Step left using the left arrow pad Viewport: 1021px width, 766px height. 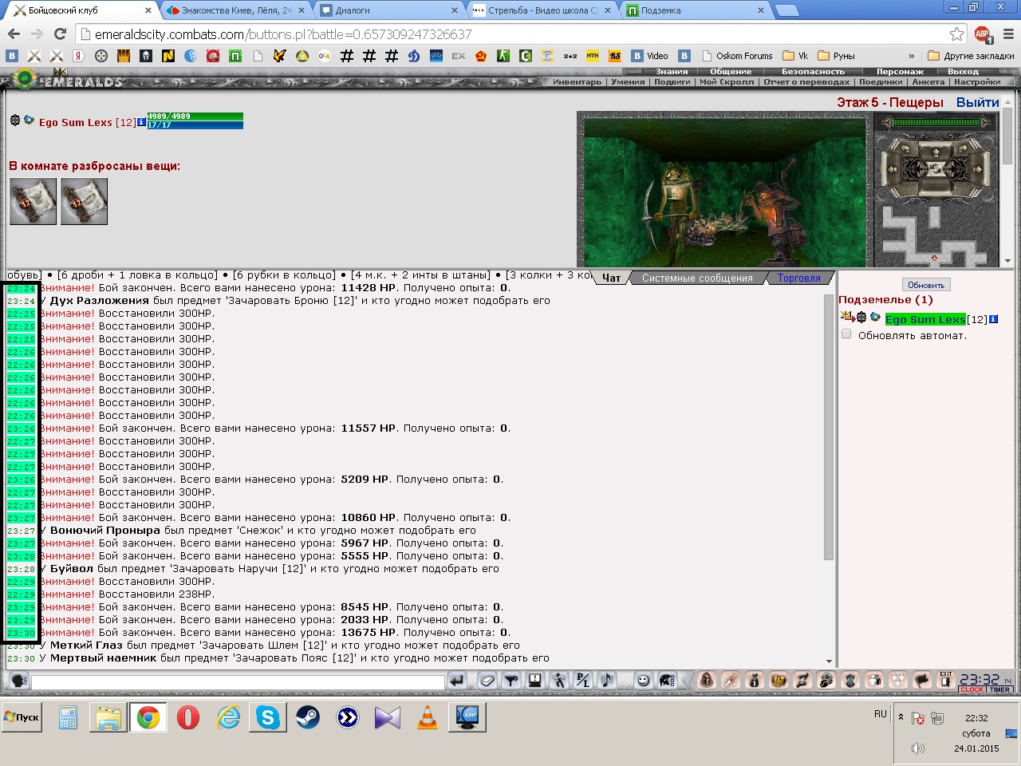coord(892,169)
